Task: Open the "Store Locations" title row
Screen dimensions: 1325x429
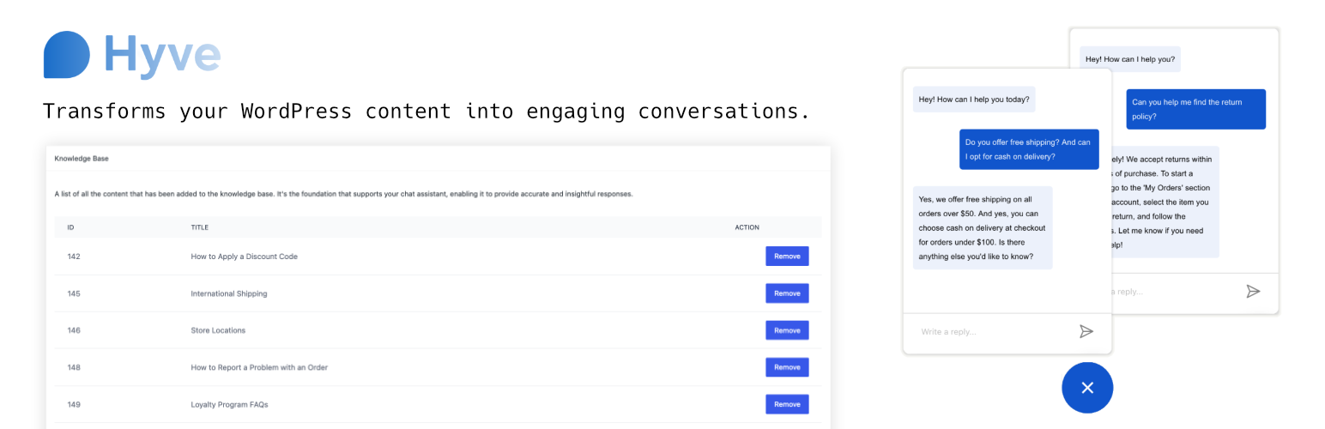Action: pyautogui.click(x=218, y=330)
